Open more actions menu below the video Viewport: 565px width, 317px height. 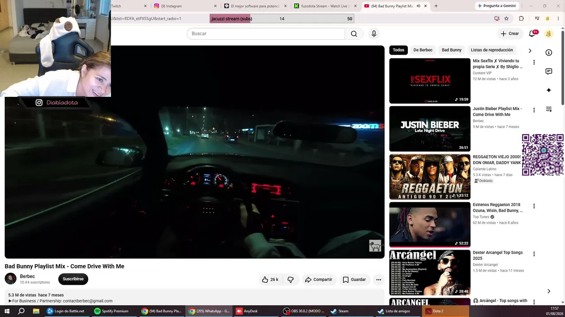(378, 280)
